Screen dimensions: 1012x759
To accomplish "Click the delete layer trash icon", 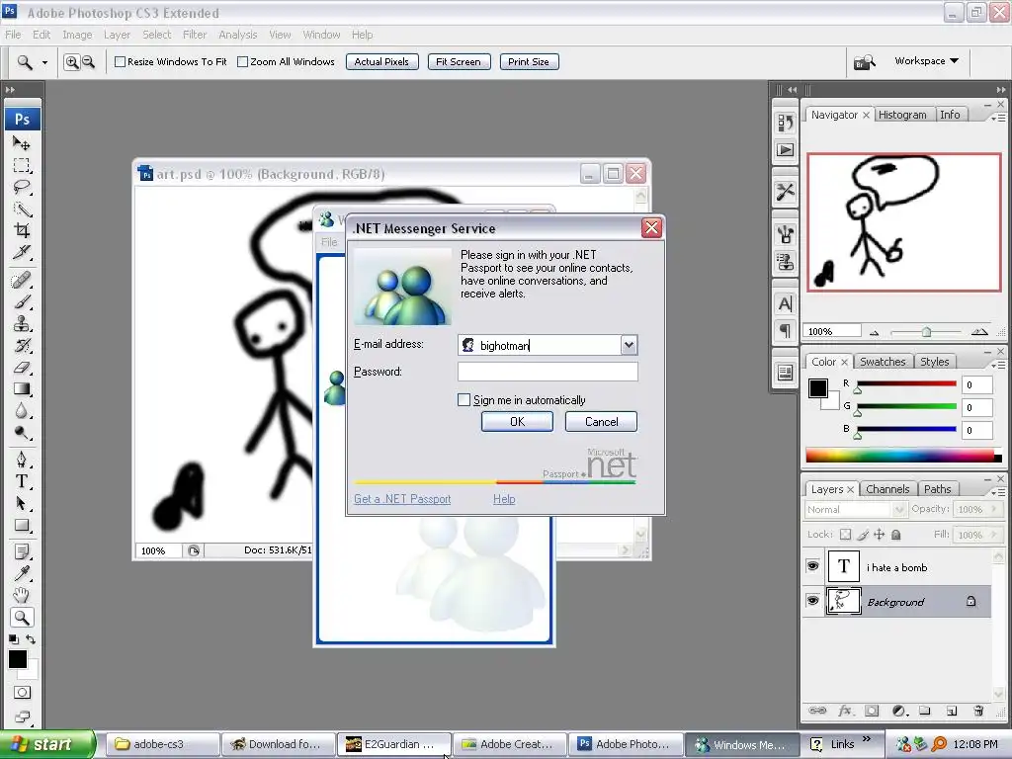I will point(978,711).
